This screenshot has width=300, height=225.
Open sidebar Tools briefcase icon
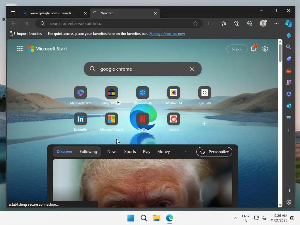click(x=289, y=71)
